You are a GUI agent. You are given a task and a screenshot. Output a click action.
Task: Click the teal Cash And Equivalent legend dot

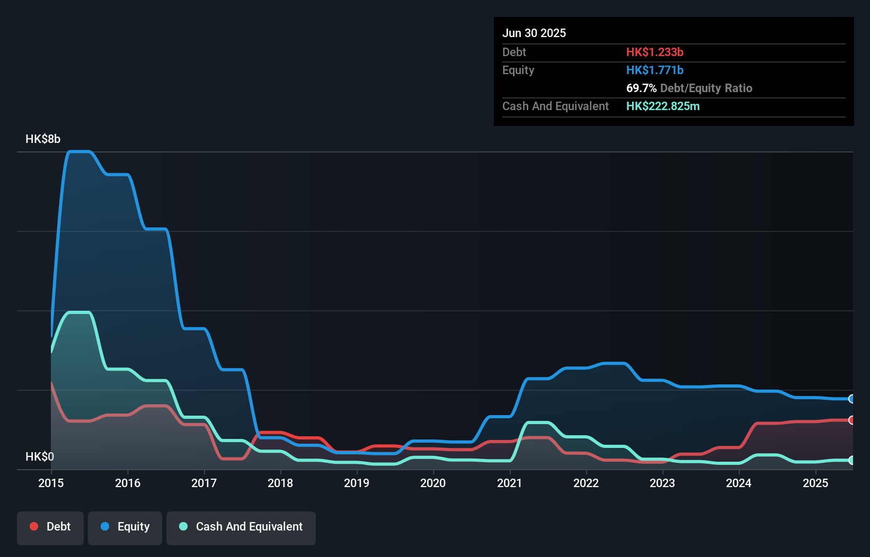[183, 526]
